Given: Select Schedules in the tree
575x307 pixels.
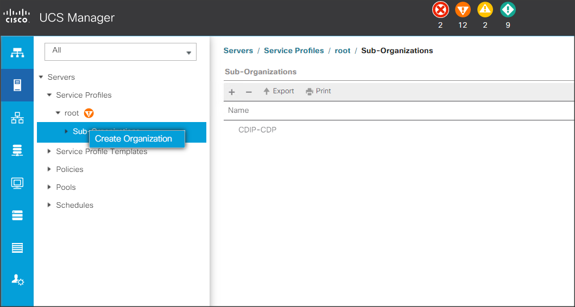Looking at the screenshot, I should coord(75,205).
